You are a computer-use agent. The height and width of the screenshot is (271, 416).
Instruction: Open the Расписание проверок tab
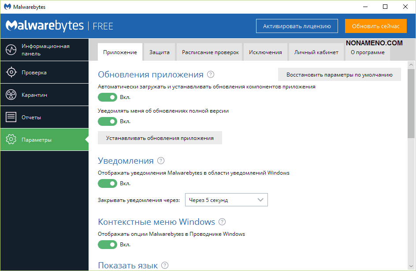(x=210, y=52)
